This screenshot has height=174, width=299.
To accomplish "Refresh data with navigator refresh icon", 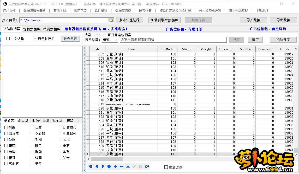I will pyautogui.click(x=147, y=166).
